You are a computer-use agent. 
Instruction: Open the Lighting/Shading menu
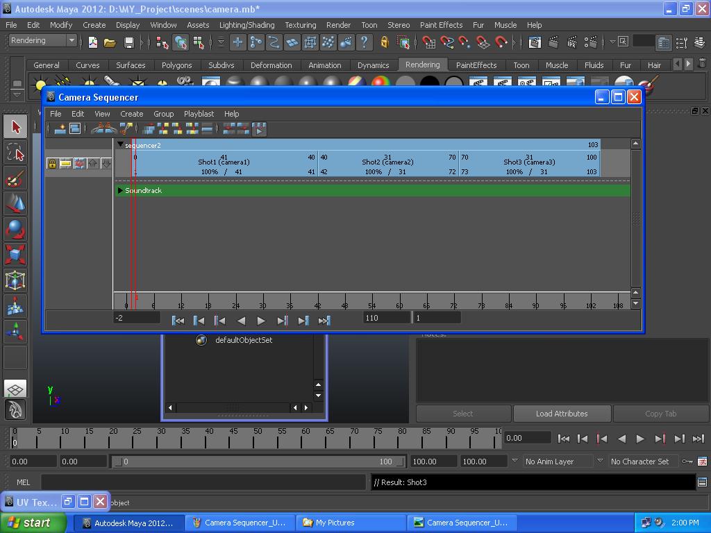[246, 25]
